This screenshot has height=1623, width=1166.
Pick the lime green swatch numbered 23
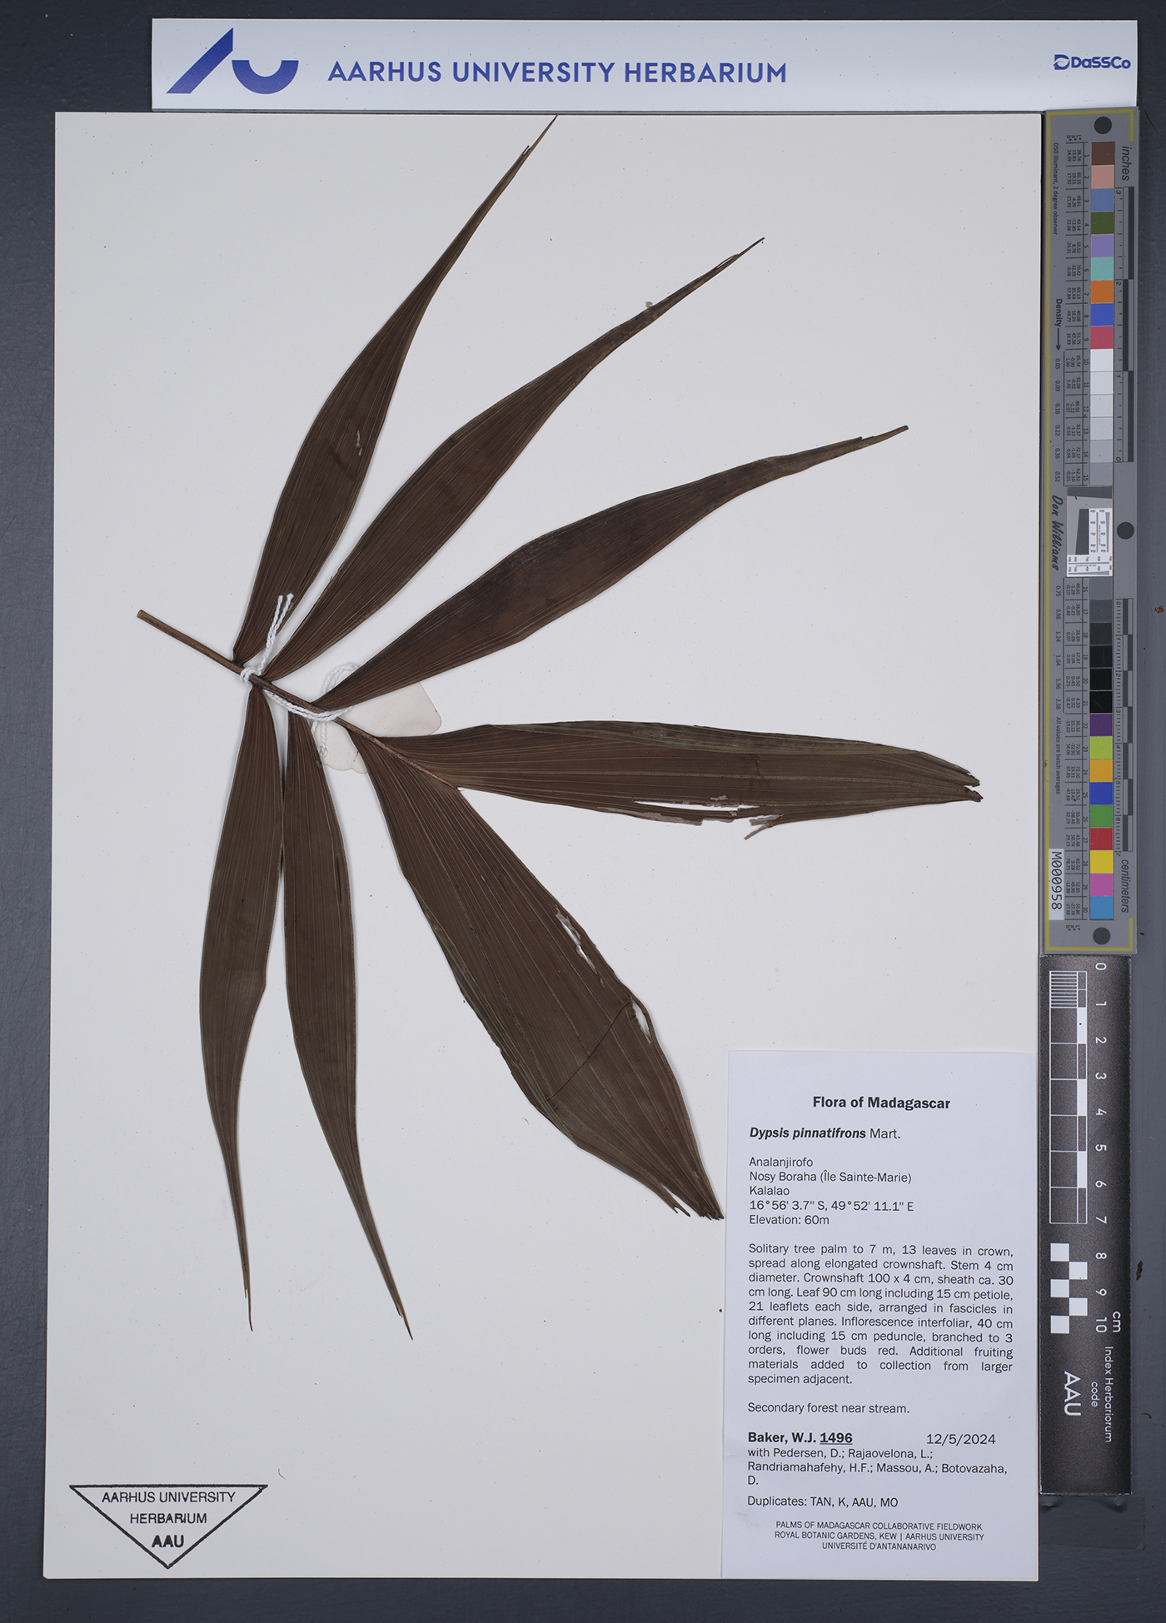pyautogui.click(x=1101, y=747)
